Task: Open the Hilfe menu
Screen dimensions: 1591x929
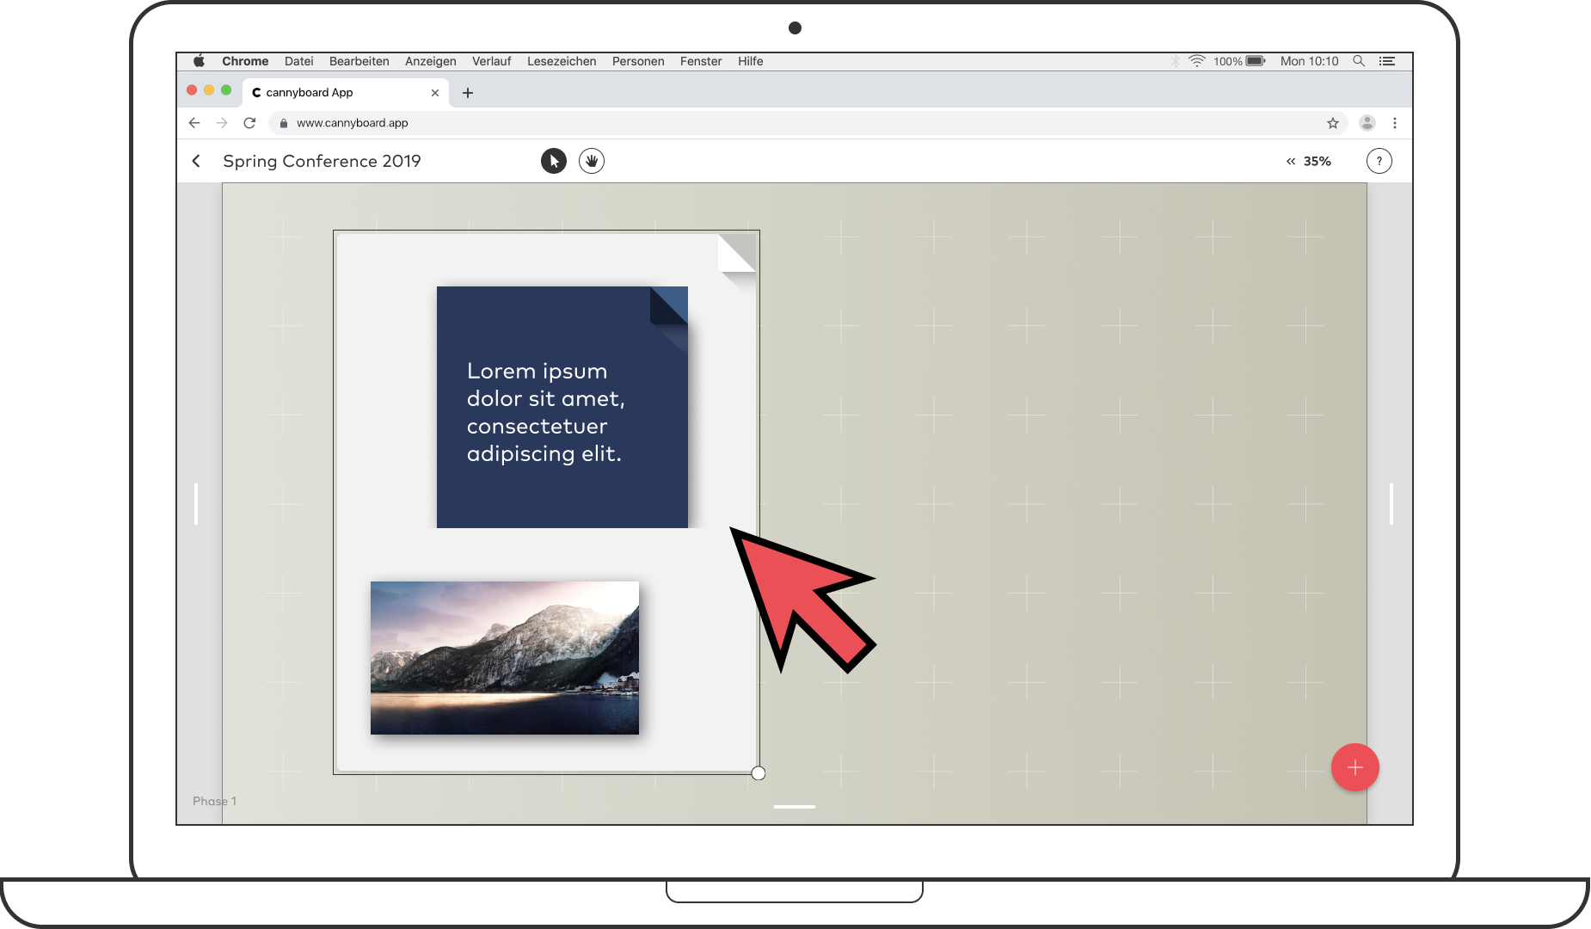Action: (x=750, y=61)
